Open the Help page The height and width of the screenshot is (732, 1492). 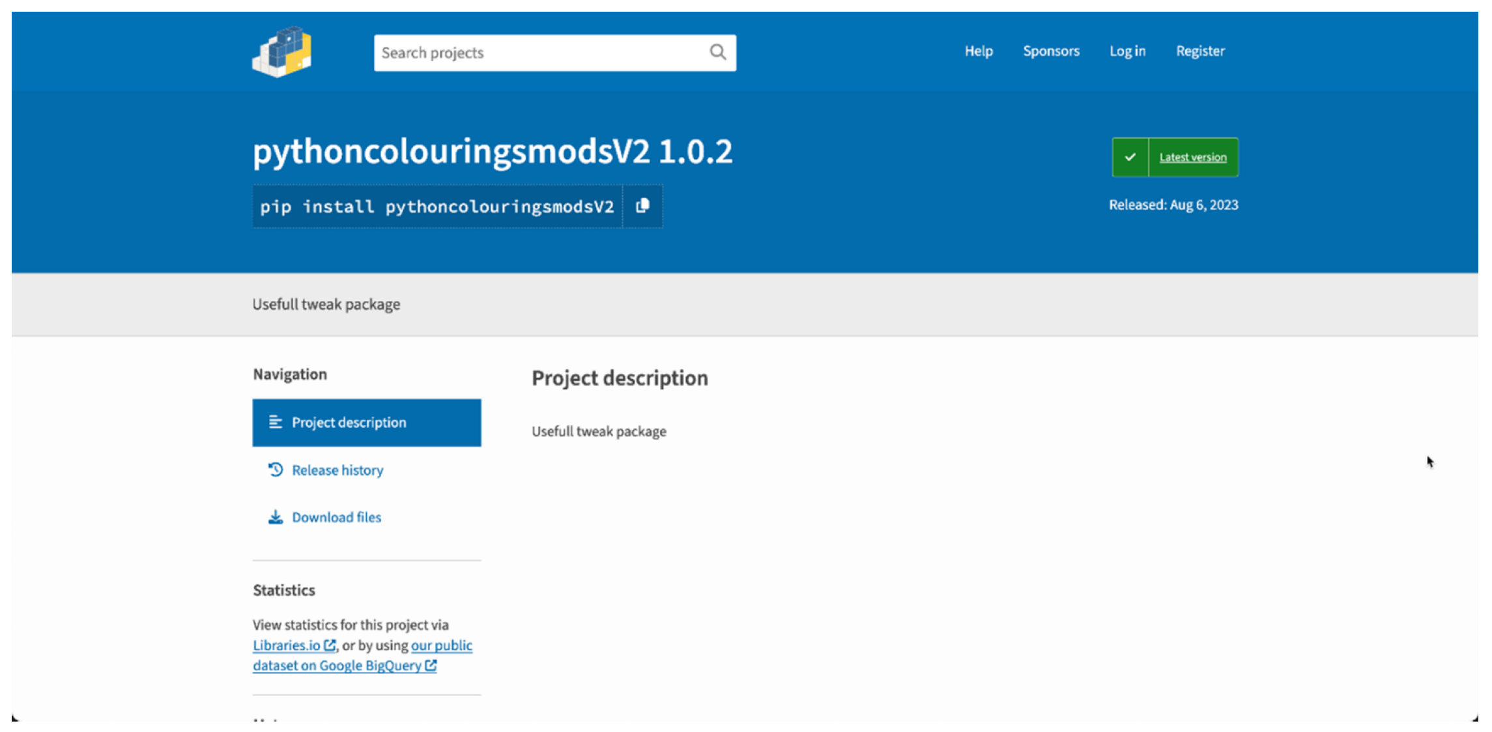[x=979, y=51]
